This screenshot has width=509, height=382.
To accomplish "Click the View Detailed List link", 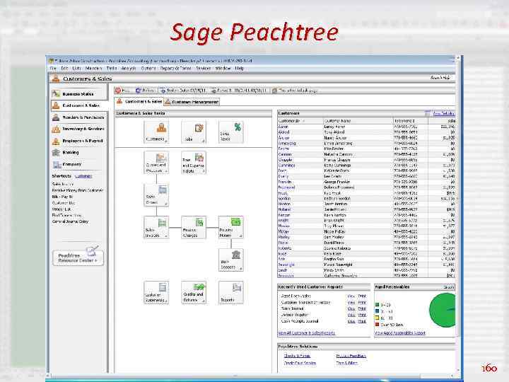I will click(x=444, y=113).
